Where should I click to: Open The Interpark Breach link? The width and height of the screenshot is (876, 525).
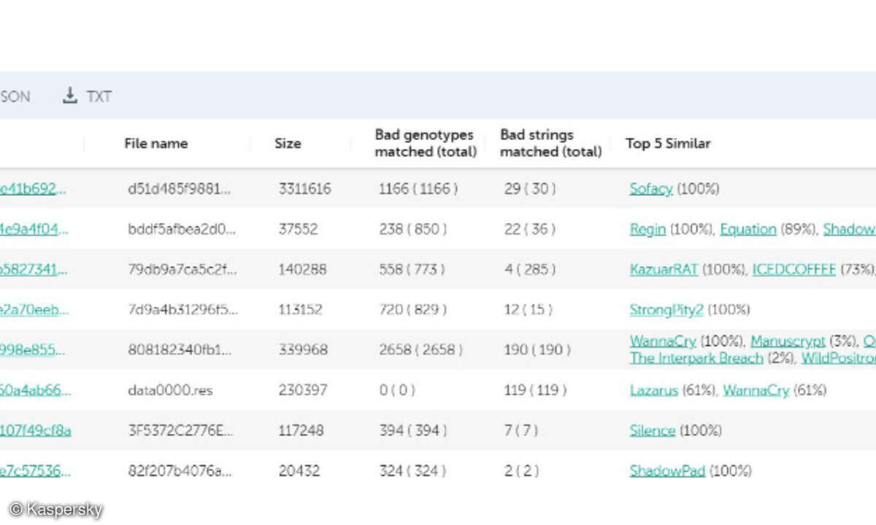point(696,358)
